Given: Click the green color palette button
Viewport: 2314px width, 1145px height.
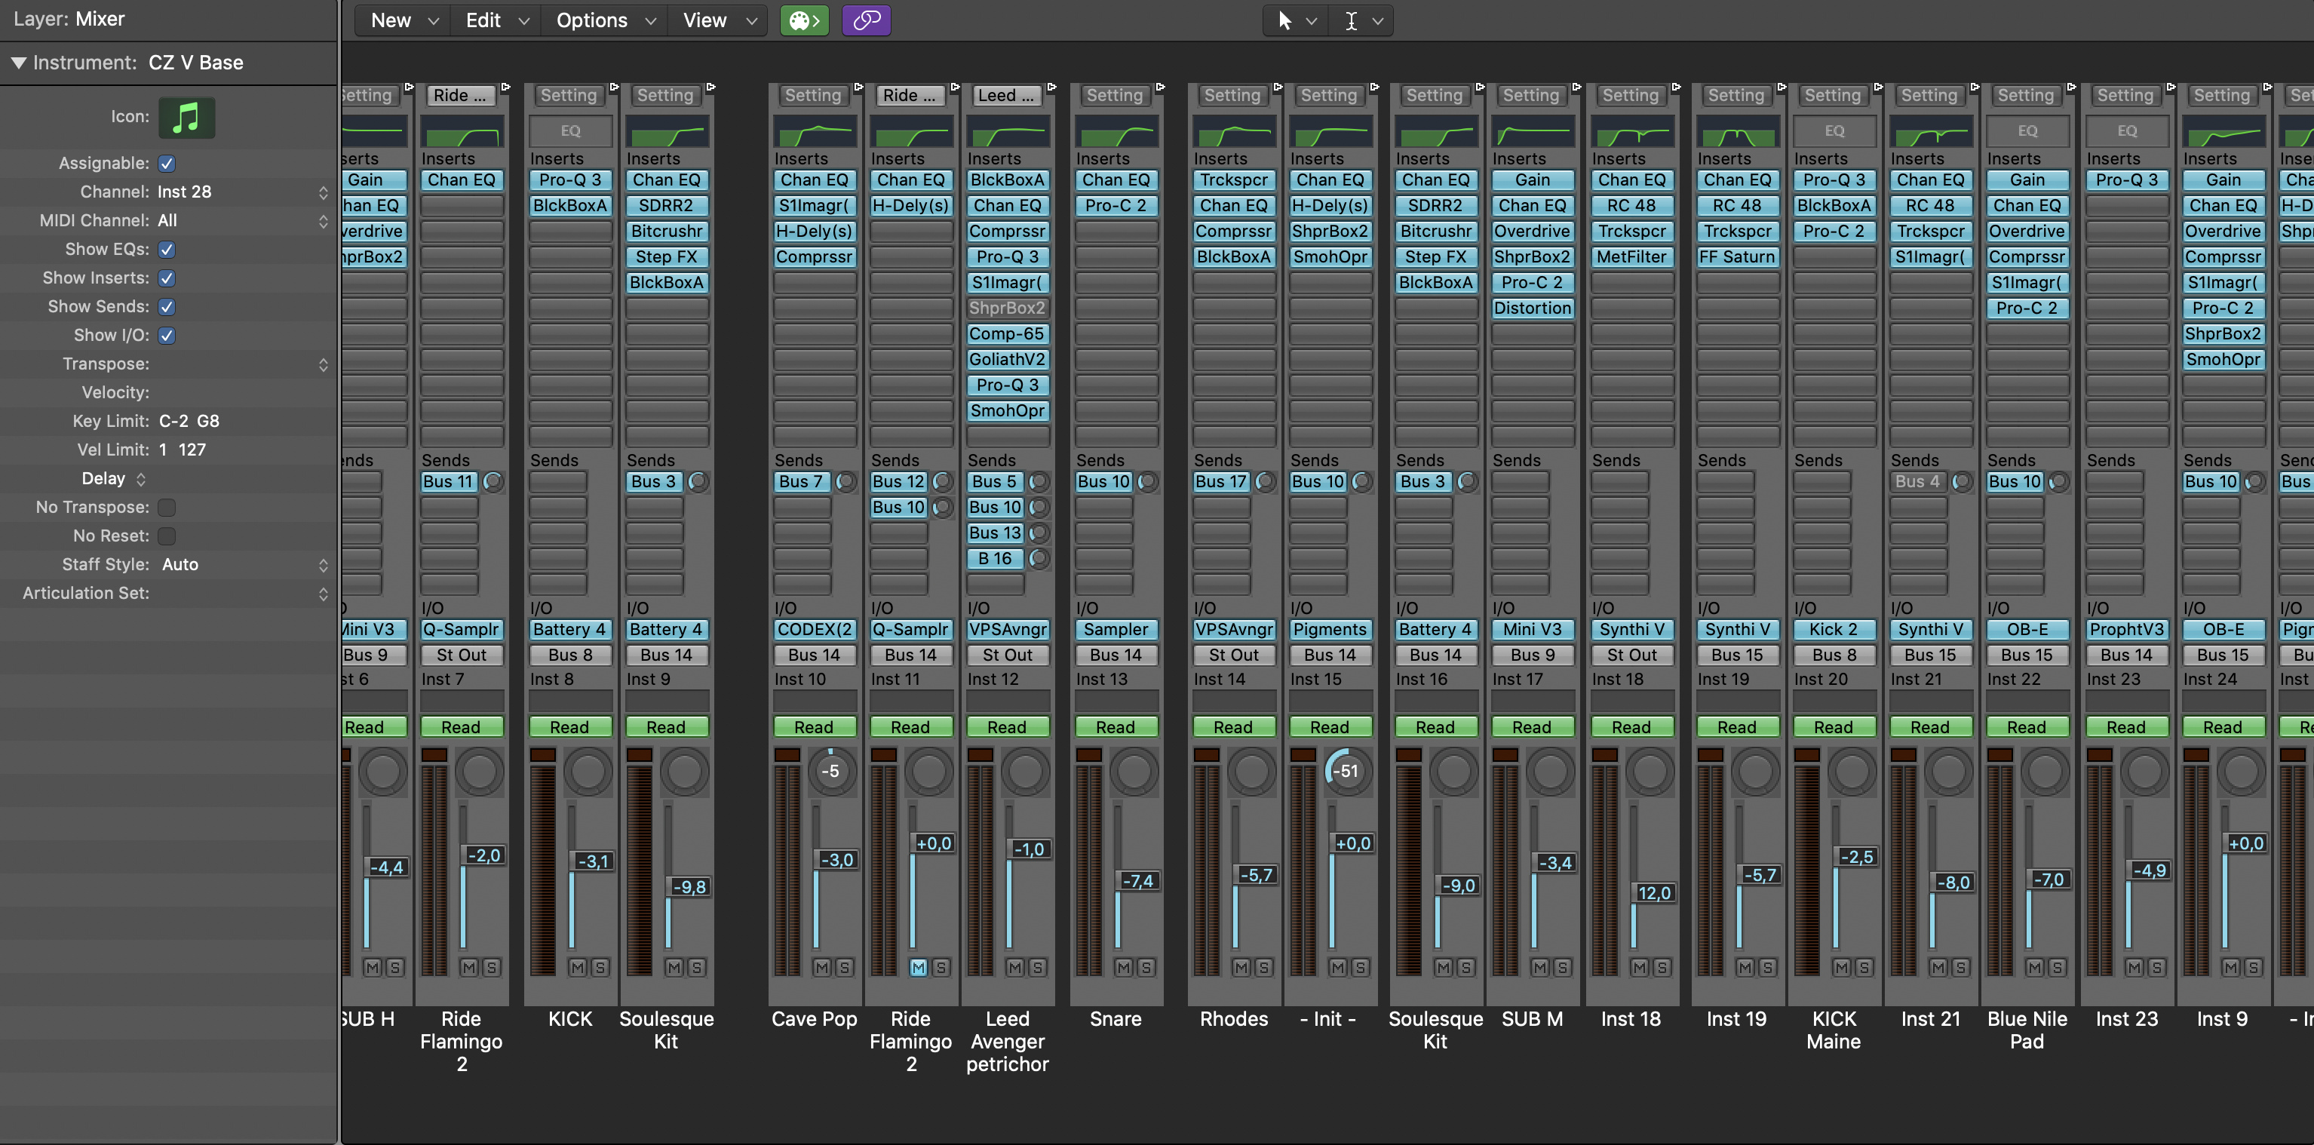Looking at the screenshot, I should [804, 20].
